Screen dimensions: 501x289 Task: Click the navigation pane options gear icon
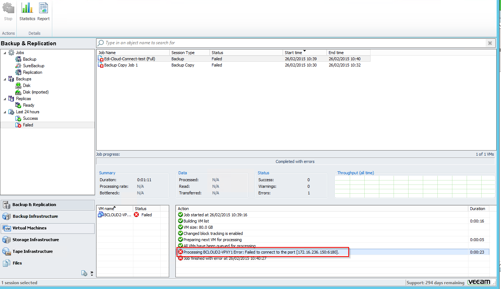click(x=84, y=273)
